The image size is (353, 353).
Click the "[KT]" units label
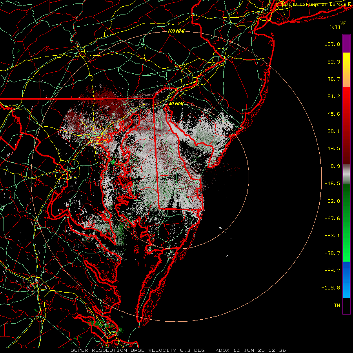pyautogui.click(x=335, y=27)
